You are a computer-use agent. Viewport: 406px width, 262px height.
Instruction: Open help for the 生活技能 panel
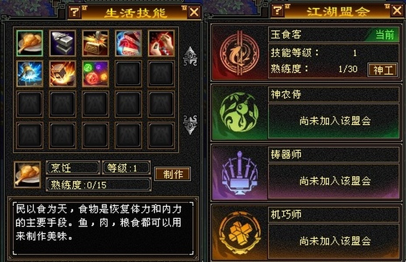[75, 12]
